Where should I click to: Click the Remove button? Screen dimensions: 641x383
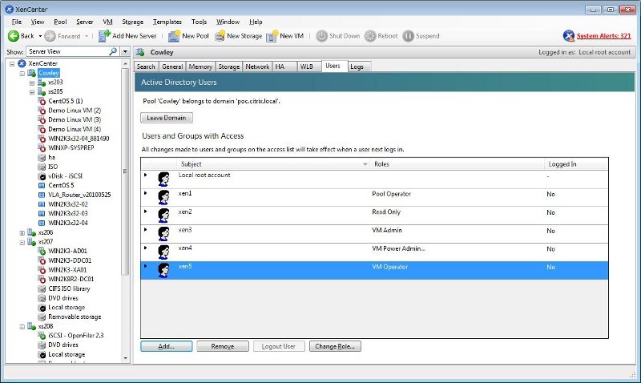pos(223,346)
